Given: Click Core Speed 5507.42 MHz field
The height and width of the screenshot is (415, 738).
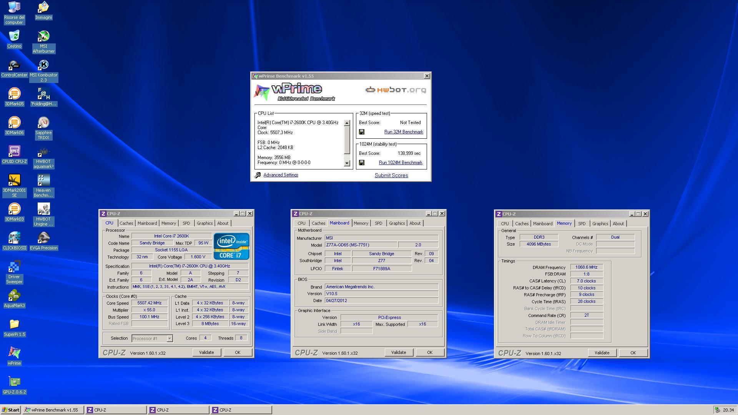Looking at the screenshot, I should [x=150, y=303].
